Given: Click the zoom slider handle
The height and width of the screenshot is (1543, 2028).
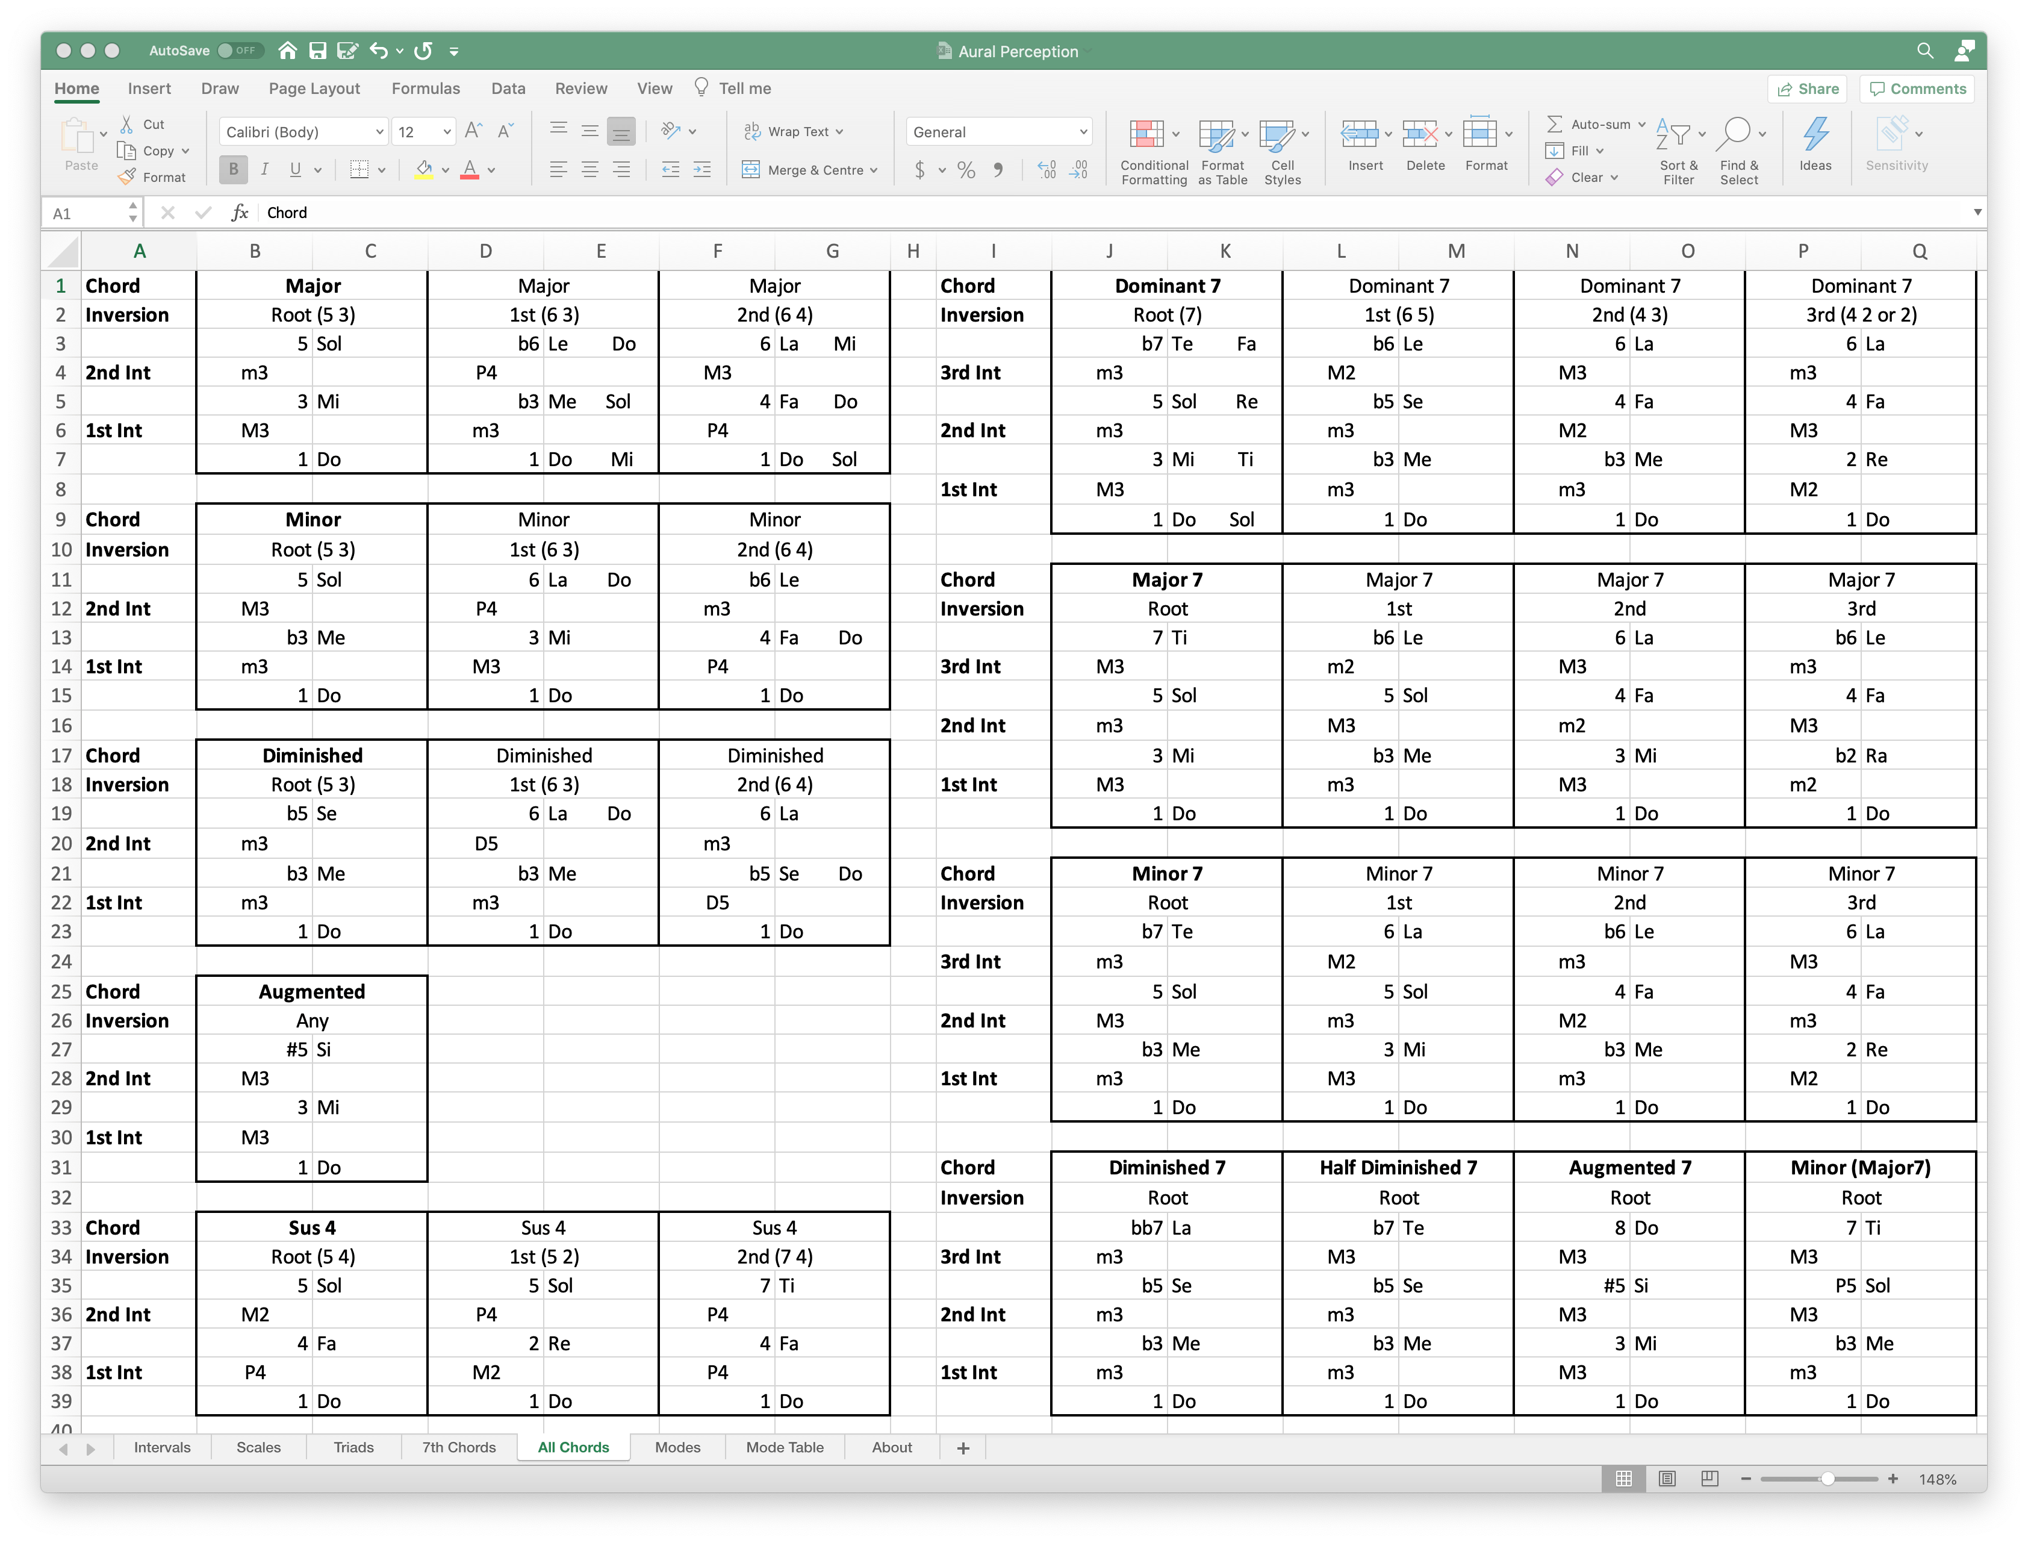Looking at the screenshot, I should (1827, 1479).
